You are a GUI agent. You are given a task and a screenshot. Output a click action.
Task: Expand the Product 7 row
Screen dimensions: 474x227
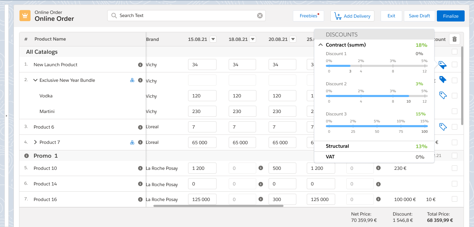pos(35,142)
